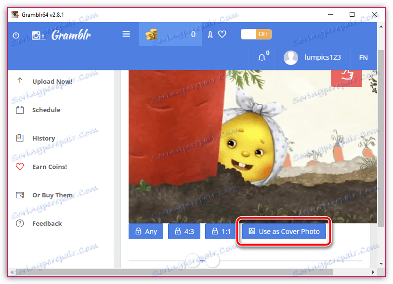The width and height of the screenshot is (393, 284).
Task: Click the Gramblr camera upload logo icon
Action: coord(39,35)
